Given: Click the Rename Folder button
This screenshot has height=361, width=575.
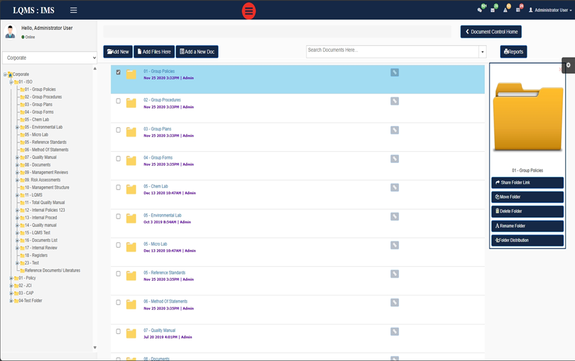Looking at the screenshot, I should [x=527, y=226].
